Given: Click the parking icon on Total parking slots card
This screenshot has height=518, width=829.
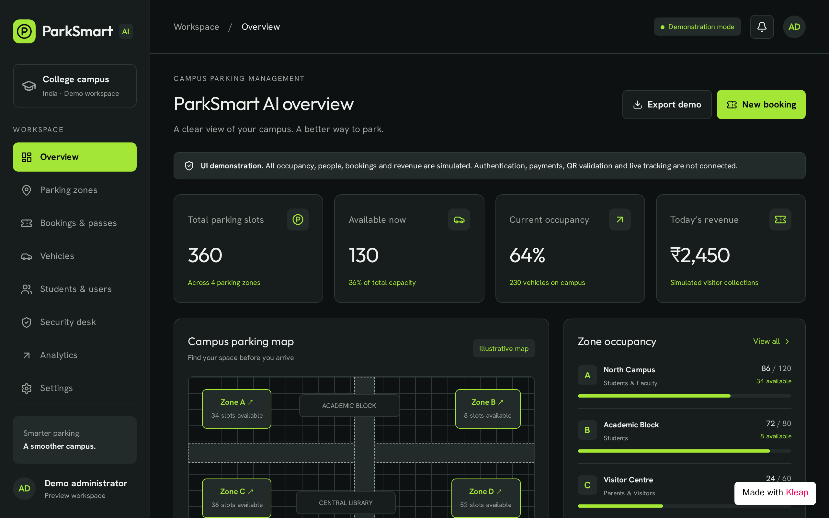Looking at the screenshot, I should coord(298,220).
